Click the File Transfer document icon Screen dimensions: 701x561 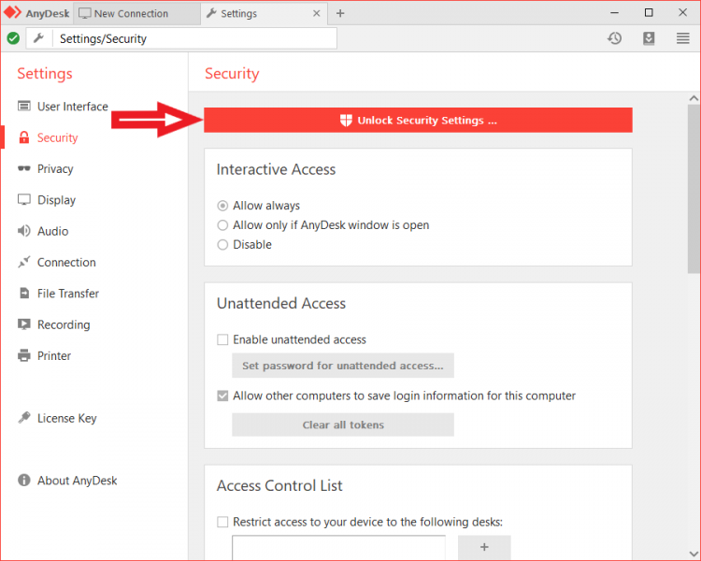point(24,293)
